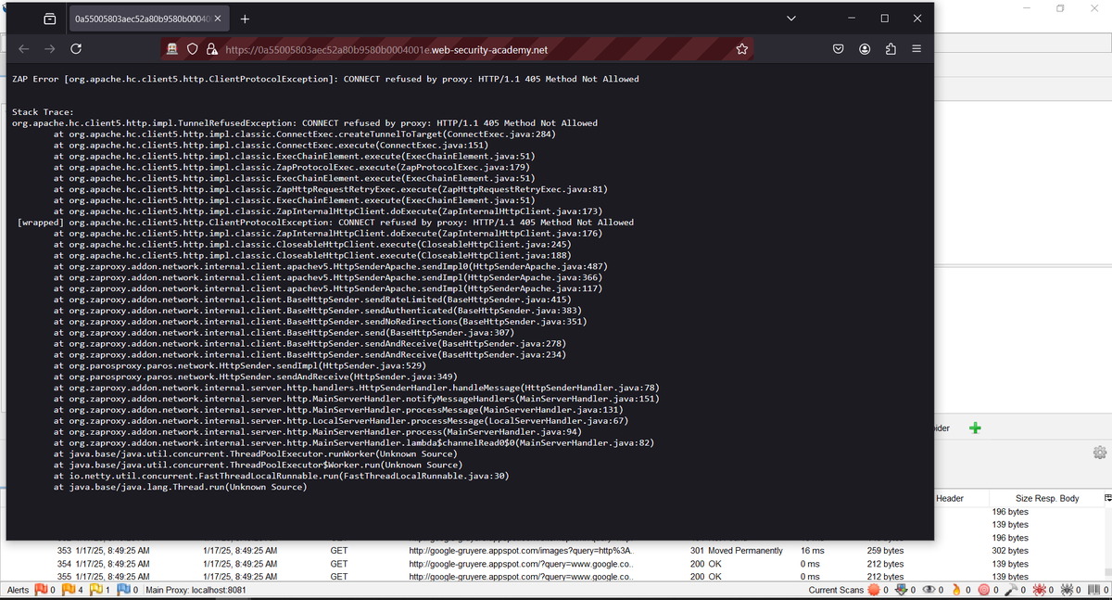Open a new Firefox tab
The image size is (1112, 600).
[x=244, y=19]
